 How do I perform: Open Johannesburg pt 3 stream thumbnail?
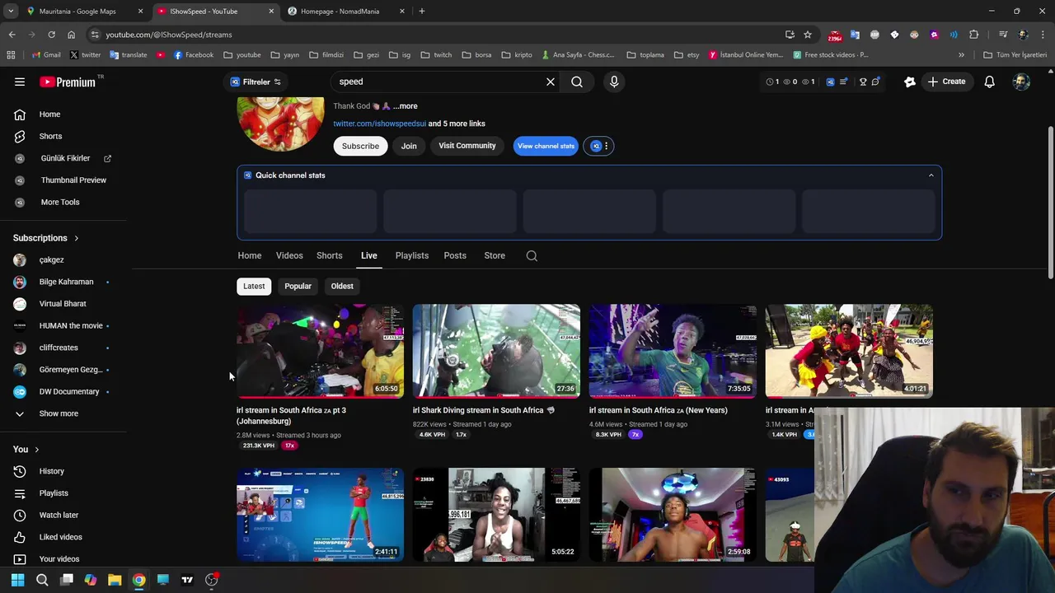[320, 351]
